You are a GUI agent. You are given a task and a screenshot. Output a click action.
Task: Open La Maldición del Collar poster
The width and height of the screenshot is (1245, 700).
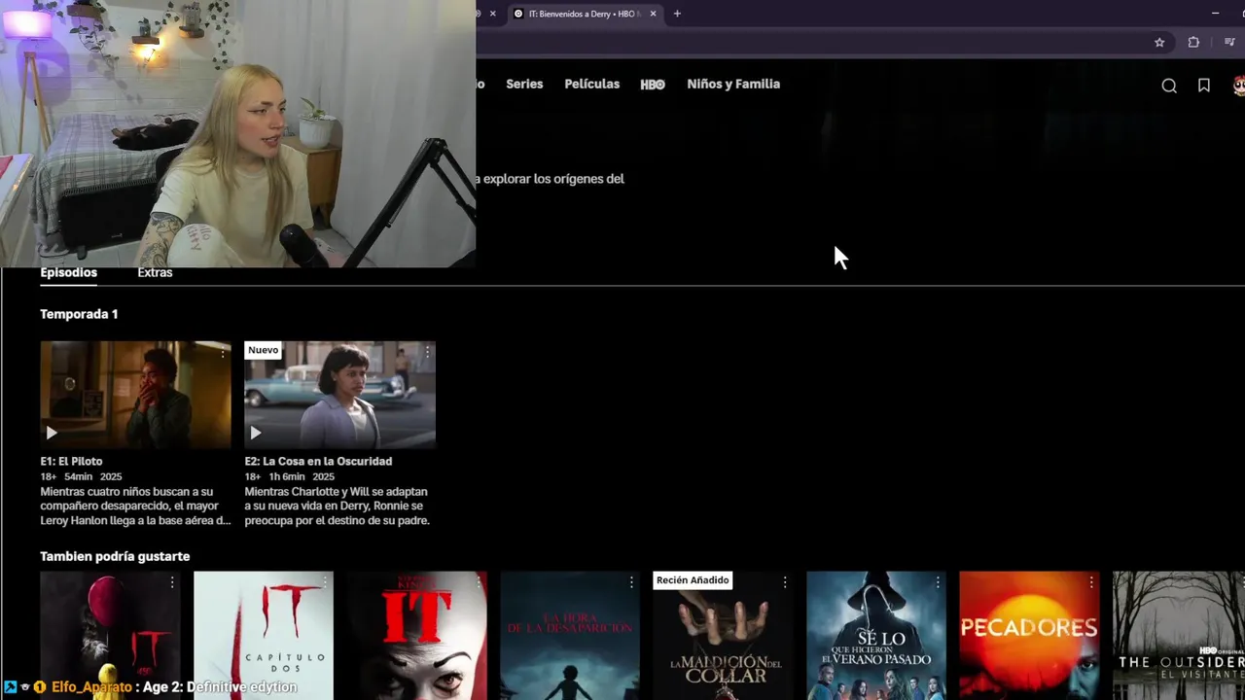(723, 635)
